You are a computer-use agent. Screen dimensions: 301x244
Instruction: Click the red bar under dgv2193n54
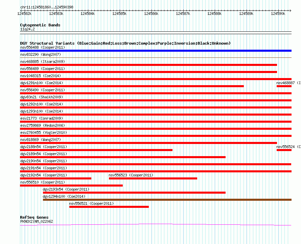134,193
